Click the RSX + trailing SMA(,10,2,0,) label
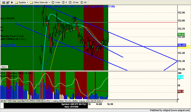Screen dimensions: 191x112 tap(17, 73)
